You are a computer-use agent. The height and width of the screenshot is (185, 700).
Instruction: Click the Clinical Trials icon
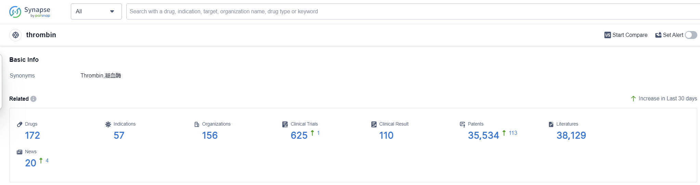285,124
